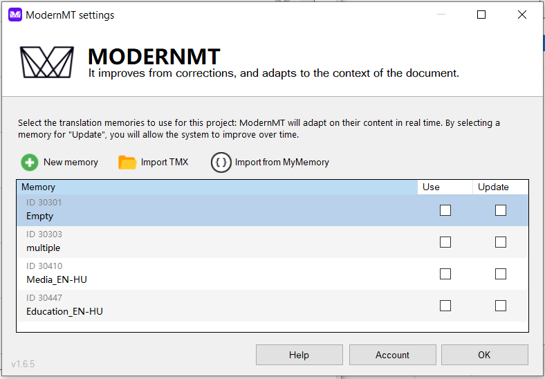Image resolution: width=545 pixels, height=379 pixels.
Task: Enable Update for Education_EN-HU memory
Action: (x=501, y=306)
